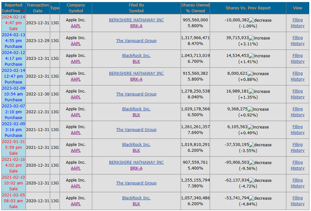This screenshot has width=311, height=211.
Task: Click broken increase image in 2023-02-07 row
Action: coord(250,109)
